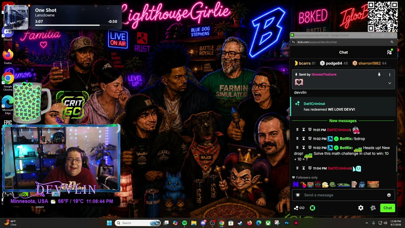This screenshot has height=228, width=405.
Task: Open the channel points icon
Action: pos(299,208)
